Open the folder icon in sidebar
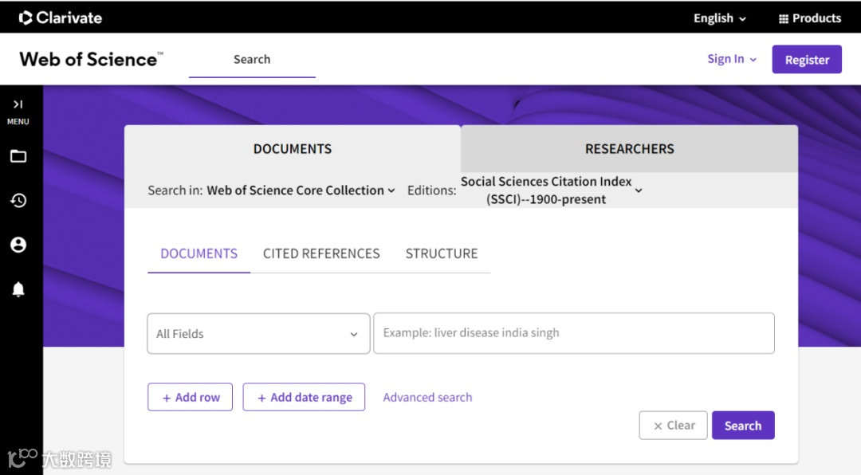Viewport: 861px width, 475px height. coord(18,156)
